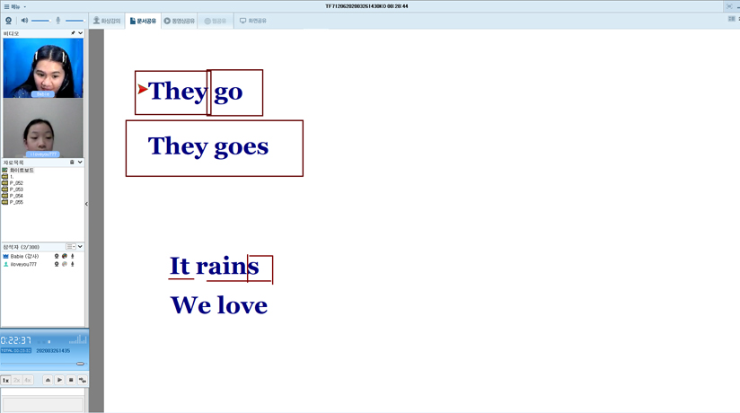Click the pin icon in 비디오 panel header

73,33
